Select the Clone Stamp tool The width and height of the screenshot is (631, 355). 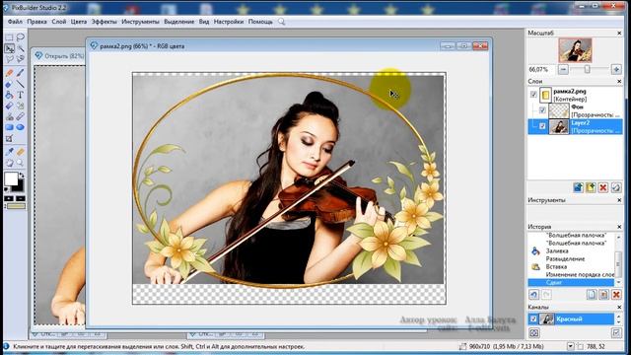9,116
